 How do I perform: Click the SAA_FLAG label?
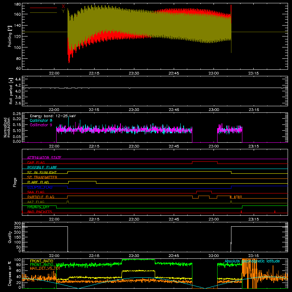[36, 192]
